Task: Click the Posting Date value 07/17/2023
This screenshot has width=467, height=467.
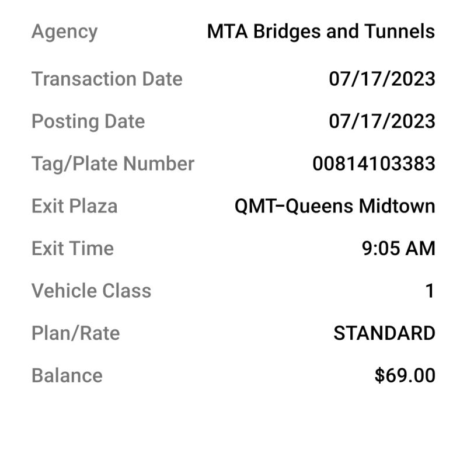Action: point(382,121)
